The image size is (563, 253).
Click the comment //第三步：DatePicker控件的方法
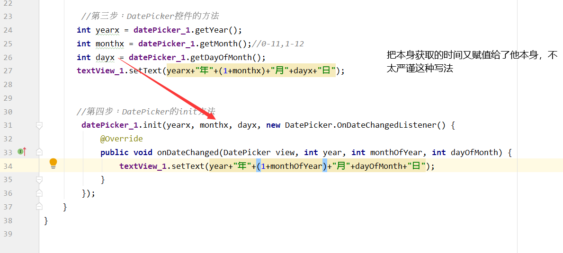tap(150, 17)
